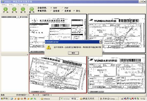
Task: Click the green 翻转 rotate icon
Action: tap(32, 9)
